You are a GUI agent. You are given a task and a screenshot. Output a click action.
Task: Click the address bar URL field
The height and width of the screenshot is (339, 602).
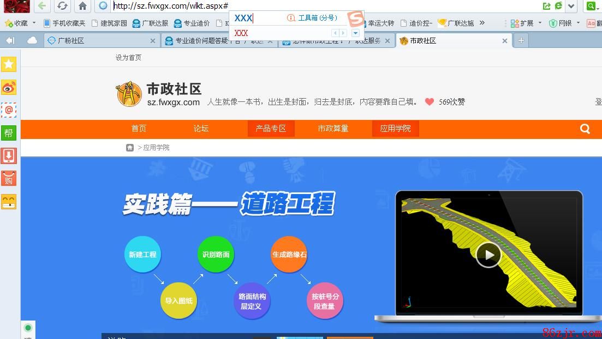(x=169, y=6)
